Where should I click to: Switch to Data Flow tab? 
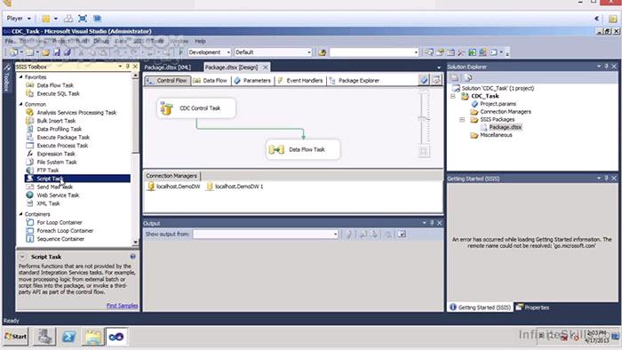click(211, 81)
